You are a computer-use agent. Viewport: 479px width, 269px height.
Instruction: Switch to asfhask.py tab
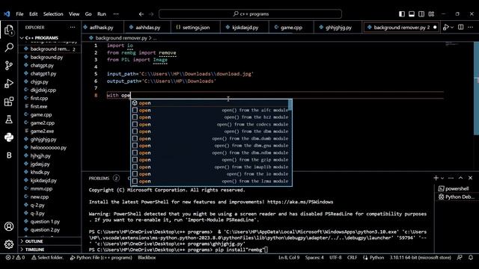(x=102, y=28)
